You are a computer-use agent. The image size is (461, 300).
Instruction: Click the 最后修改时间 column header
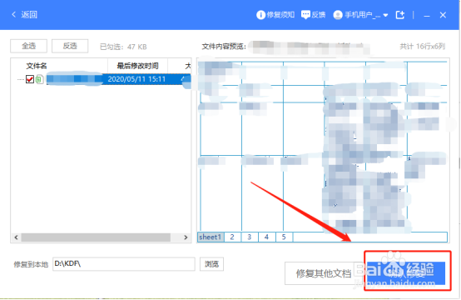tap(137, 66)
